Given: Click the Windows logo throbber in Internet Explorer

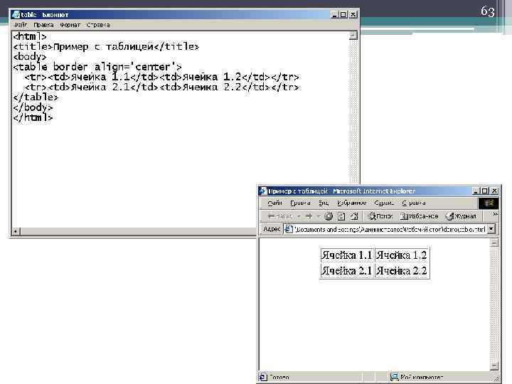Looking at the screenshot, I should coord(489,203).
